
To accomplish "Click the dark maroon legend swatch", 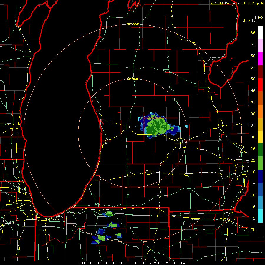I will click(260, 72).
